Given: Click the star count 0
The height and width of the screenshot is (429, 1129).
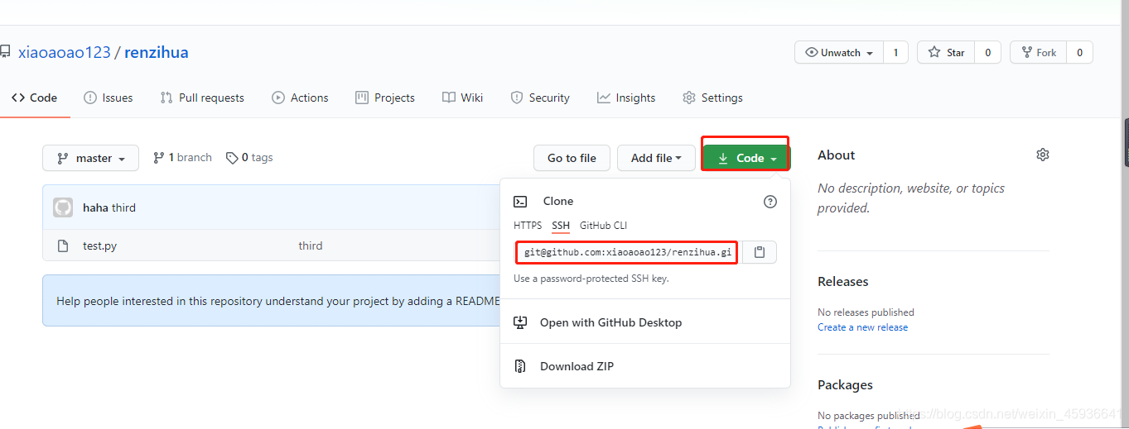Looking at the screenshot, I should point(987,52).
